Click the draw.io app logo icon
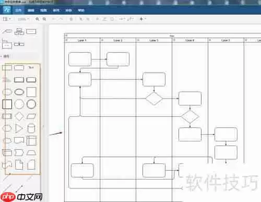Viewport: 261px width, 202px height. click(x=7, y=10)
